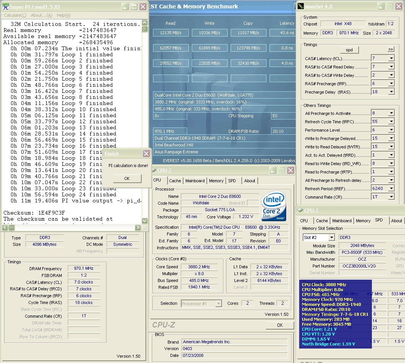Expand the Act. to Act. Delayed (tRRD) dropdown
The image size is (405, 363).
point(391,155)
